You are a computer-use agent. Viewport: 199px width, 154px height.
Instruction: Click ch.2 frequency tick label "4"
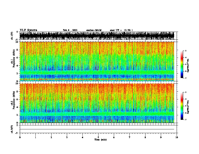[18, 107]
